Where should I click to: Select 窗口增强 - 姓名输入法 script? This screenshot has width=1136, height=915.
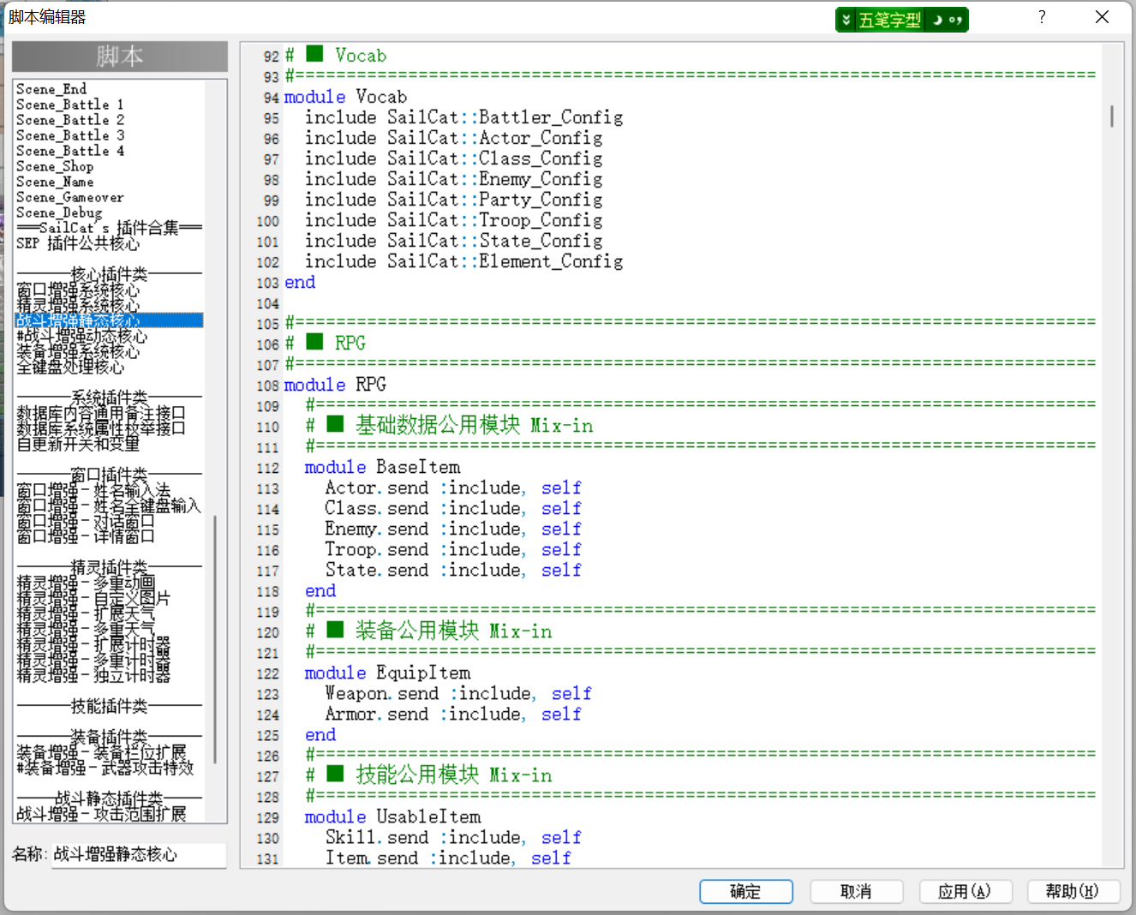click(x=94, y=490)
